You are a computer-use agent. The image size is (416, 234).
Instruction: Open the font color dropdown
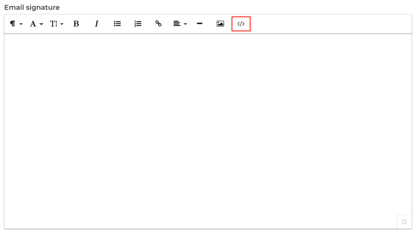(x=36, y=24)
